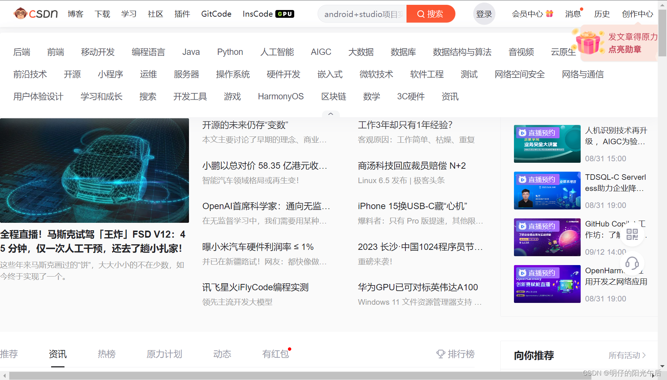The image size is (667, 380).
Task: Open the TDSQL-C Serverless live thumbnail
Action: (x=547, y=191)
